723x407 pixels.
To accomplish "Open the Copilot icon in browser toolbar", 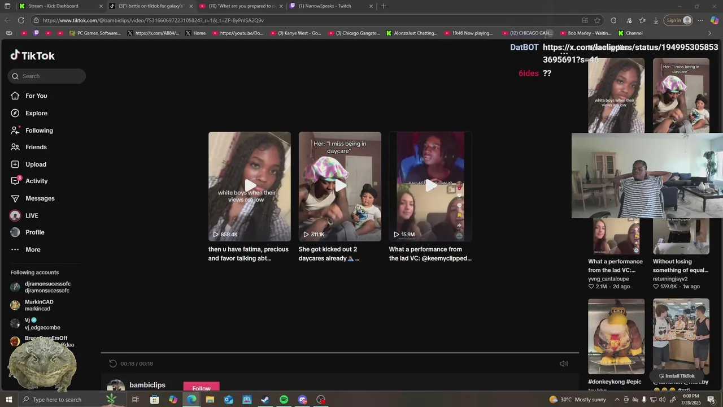I will (715, 20).
